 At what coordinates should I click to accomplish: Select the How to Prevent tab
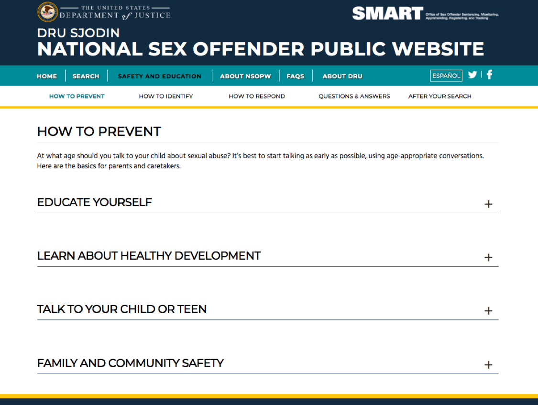(77, 97)
